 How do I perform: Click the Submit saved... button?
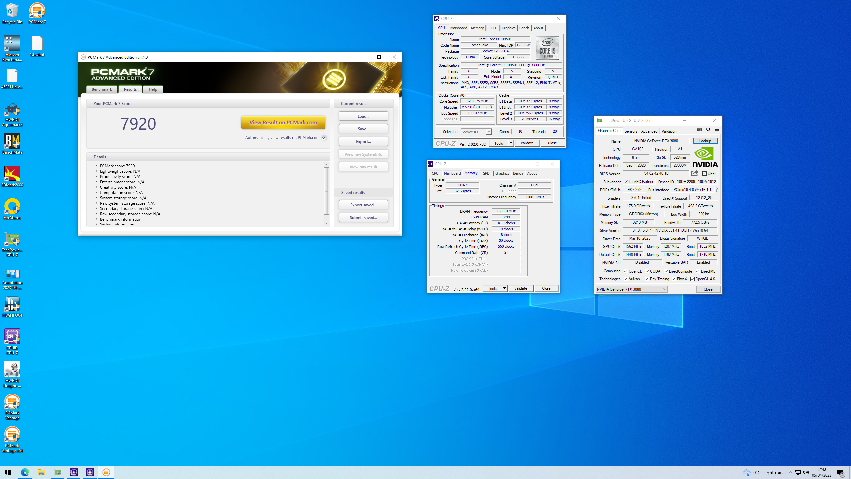[x=363, y=218]
